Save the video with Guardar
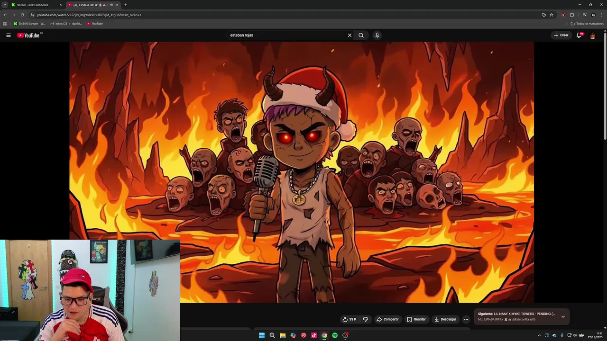Image resolution: width=607 pixels, height=341 pixels. (x=417, y=319)
